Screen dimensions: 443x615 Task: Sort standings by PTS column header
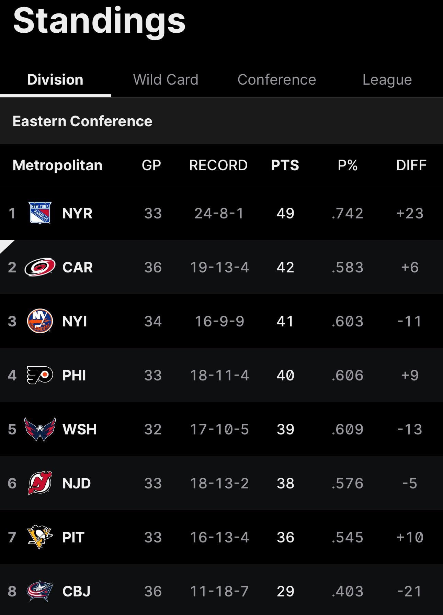click(285, 165)
